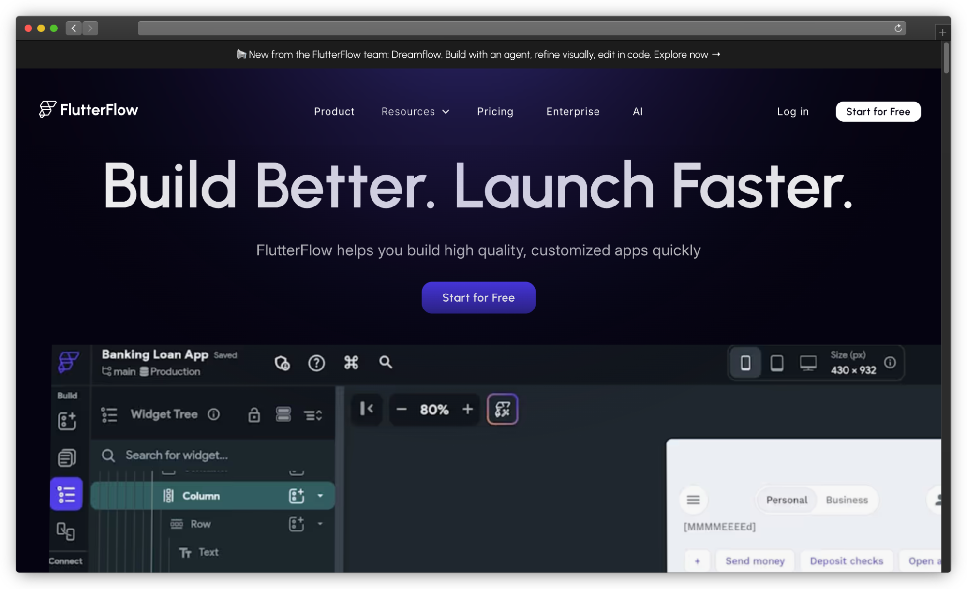Collapse the left panel arrow button
The height and width of the screenshot is (589, 967).
(x=367, y=409)
